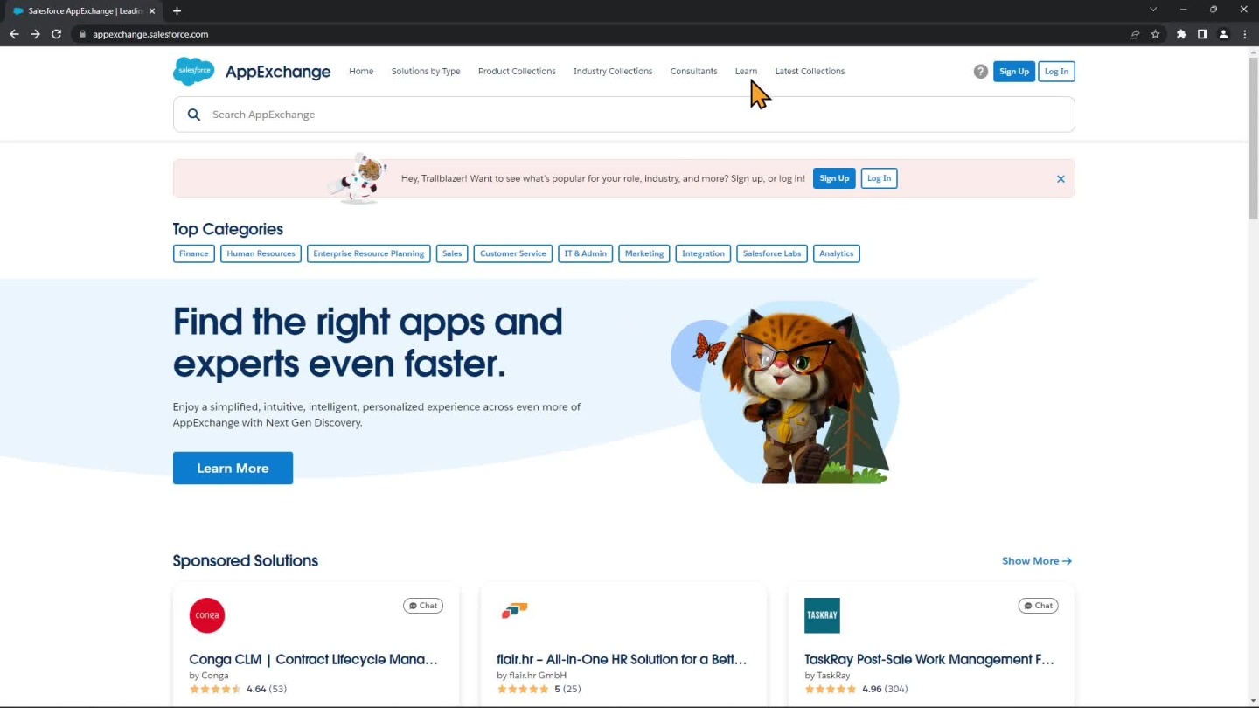Expand the Industry Collections menu
This screenshot has height=708, width=1259.
613,72
